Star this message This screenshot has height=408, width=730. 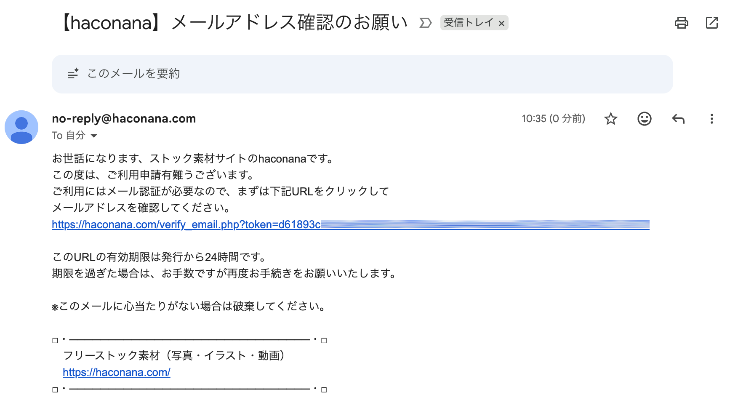click(x=610, y=119)
